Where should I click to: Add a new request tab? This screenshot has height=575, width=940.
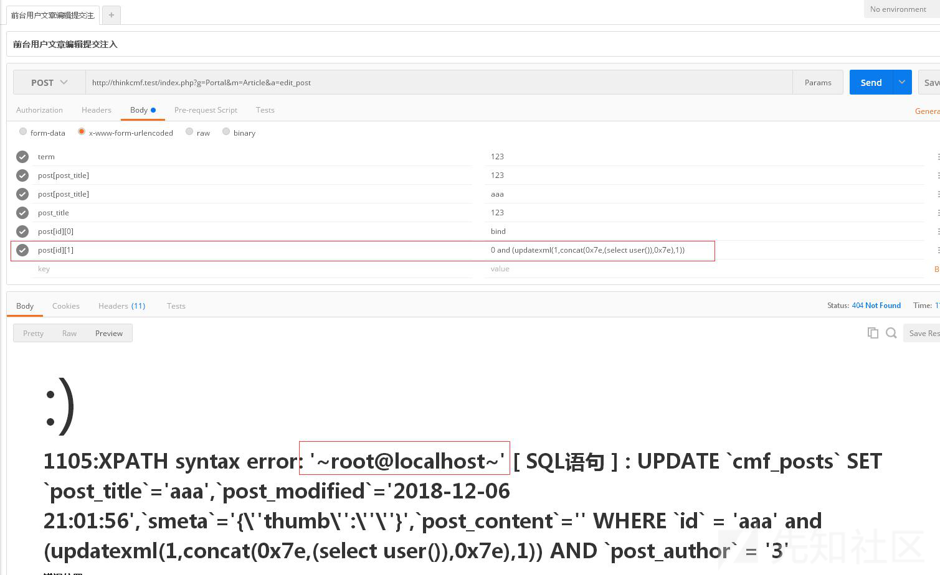point(111,15)
